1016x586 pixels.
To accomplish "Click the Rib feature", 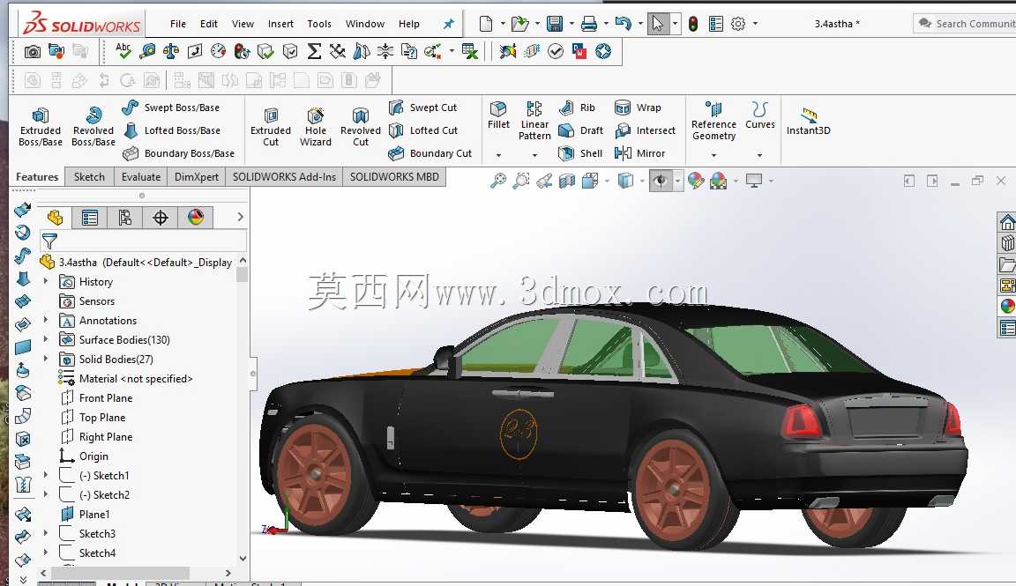I will 578,108.
